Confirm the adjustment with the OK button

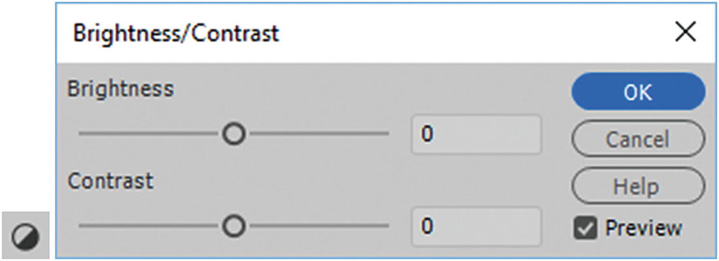coord(638,92)
